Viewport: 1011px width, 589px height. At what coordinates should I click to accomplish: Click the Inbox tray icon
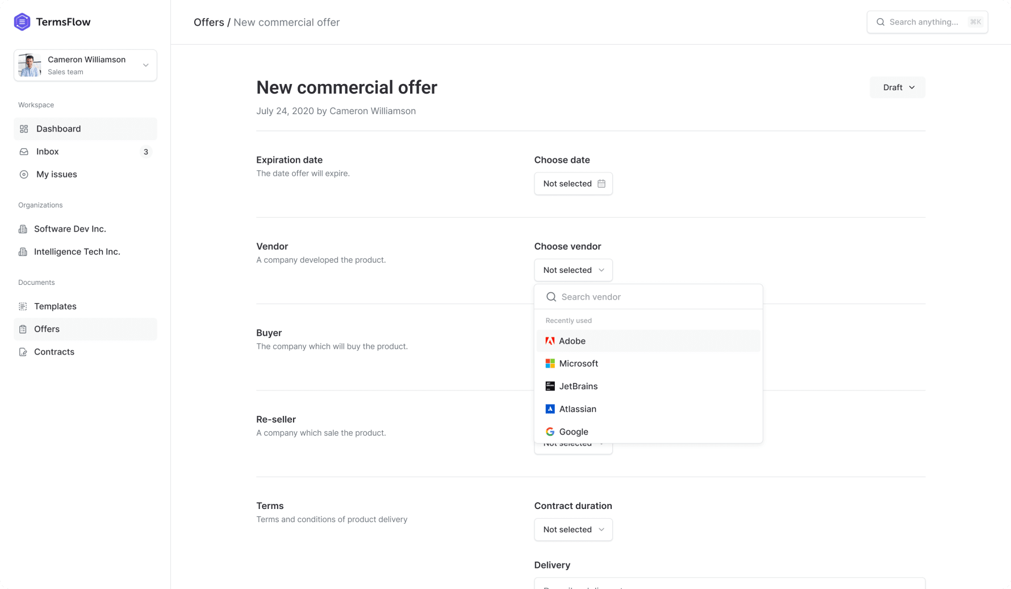point(24,152)
